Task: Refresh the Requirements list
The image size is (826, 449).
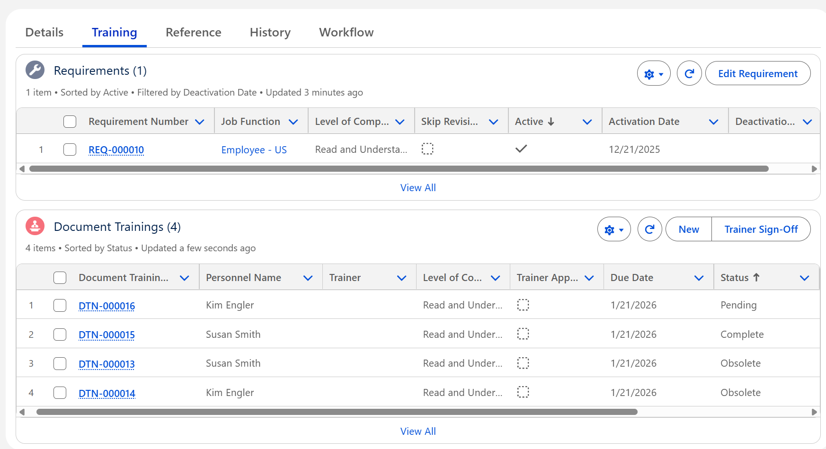Action: [x=689, y=74]
